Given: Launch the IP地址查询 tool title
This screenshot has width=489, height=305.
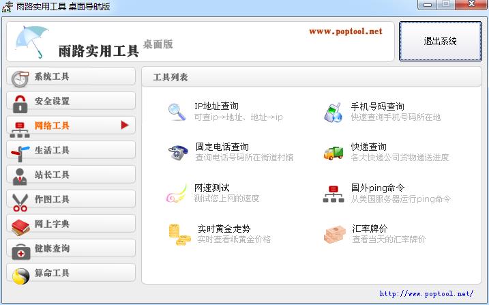Looking at the screenshot, I should [216, 106].
